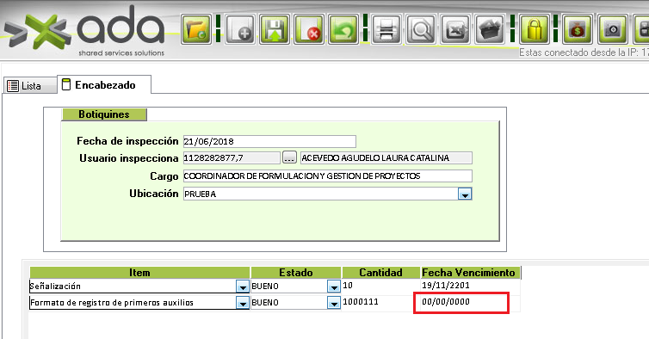649x339 pixels.
Task: Switch to the Lista tab
Action: [31, 86]
